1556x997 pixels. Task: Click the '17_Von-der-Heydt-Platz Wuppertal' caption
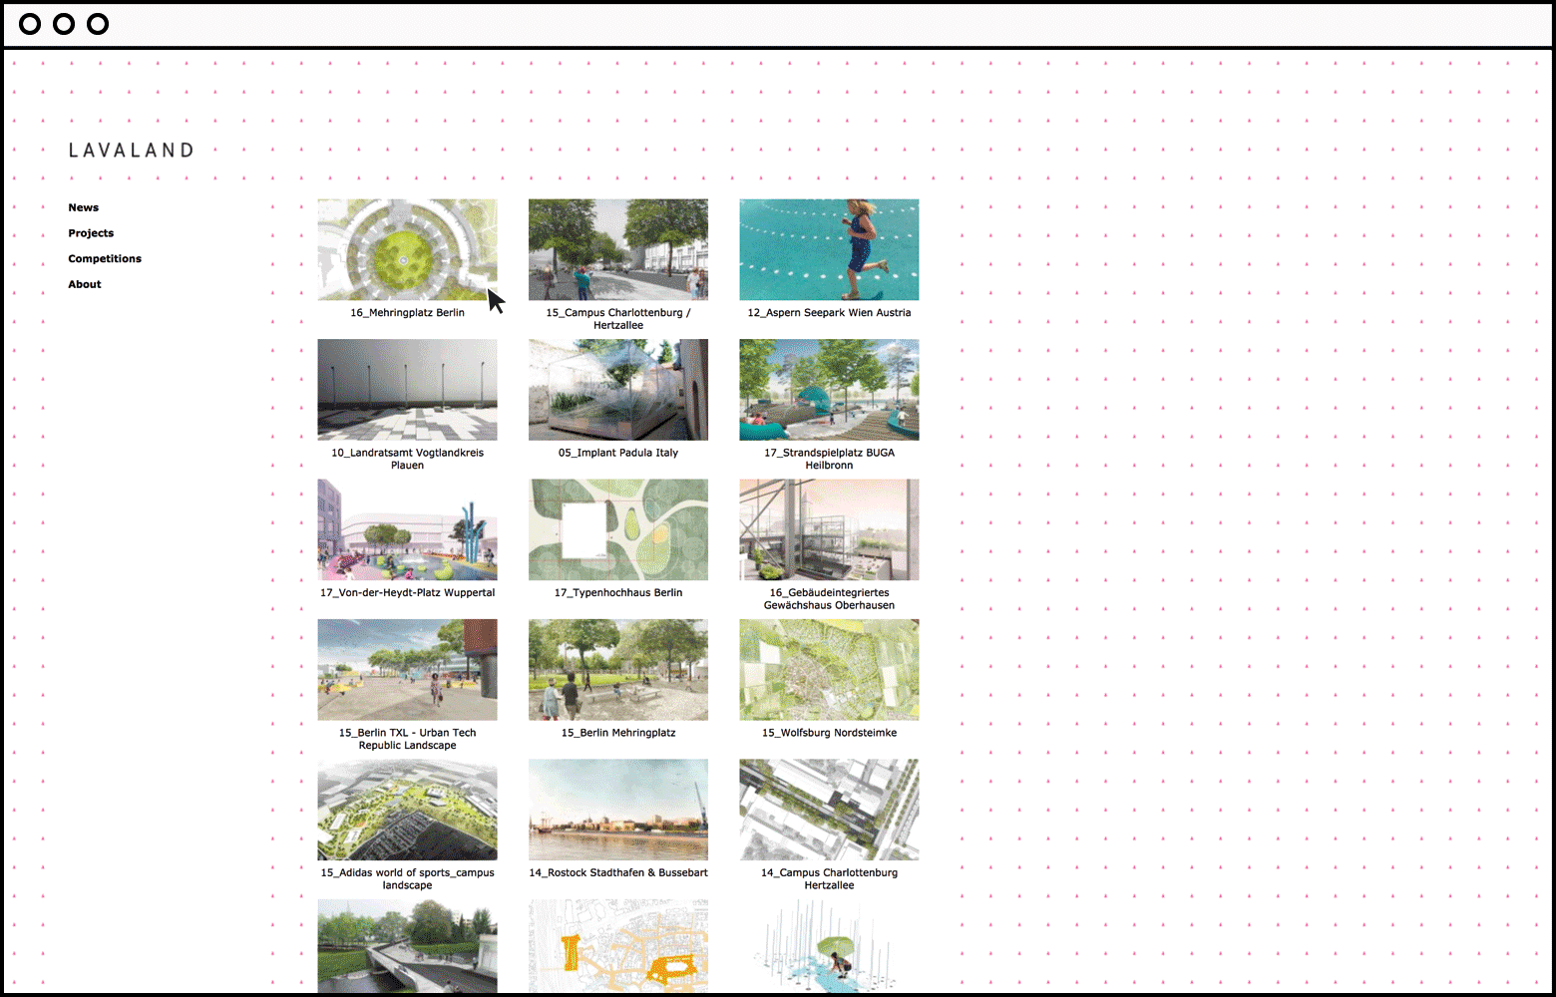407,593
